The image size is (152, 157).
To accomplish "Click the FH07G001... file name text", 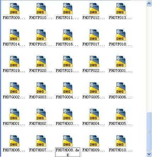I will (120, 71).
